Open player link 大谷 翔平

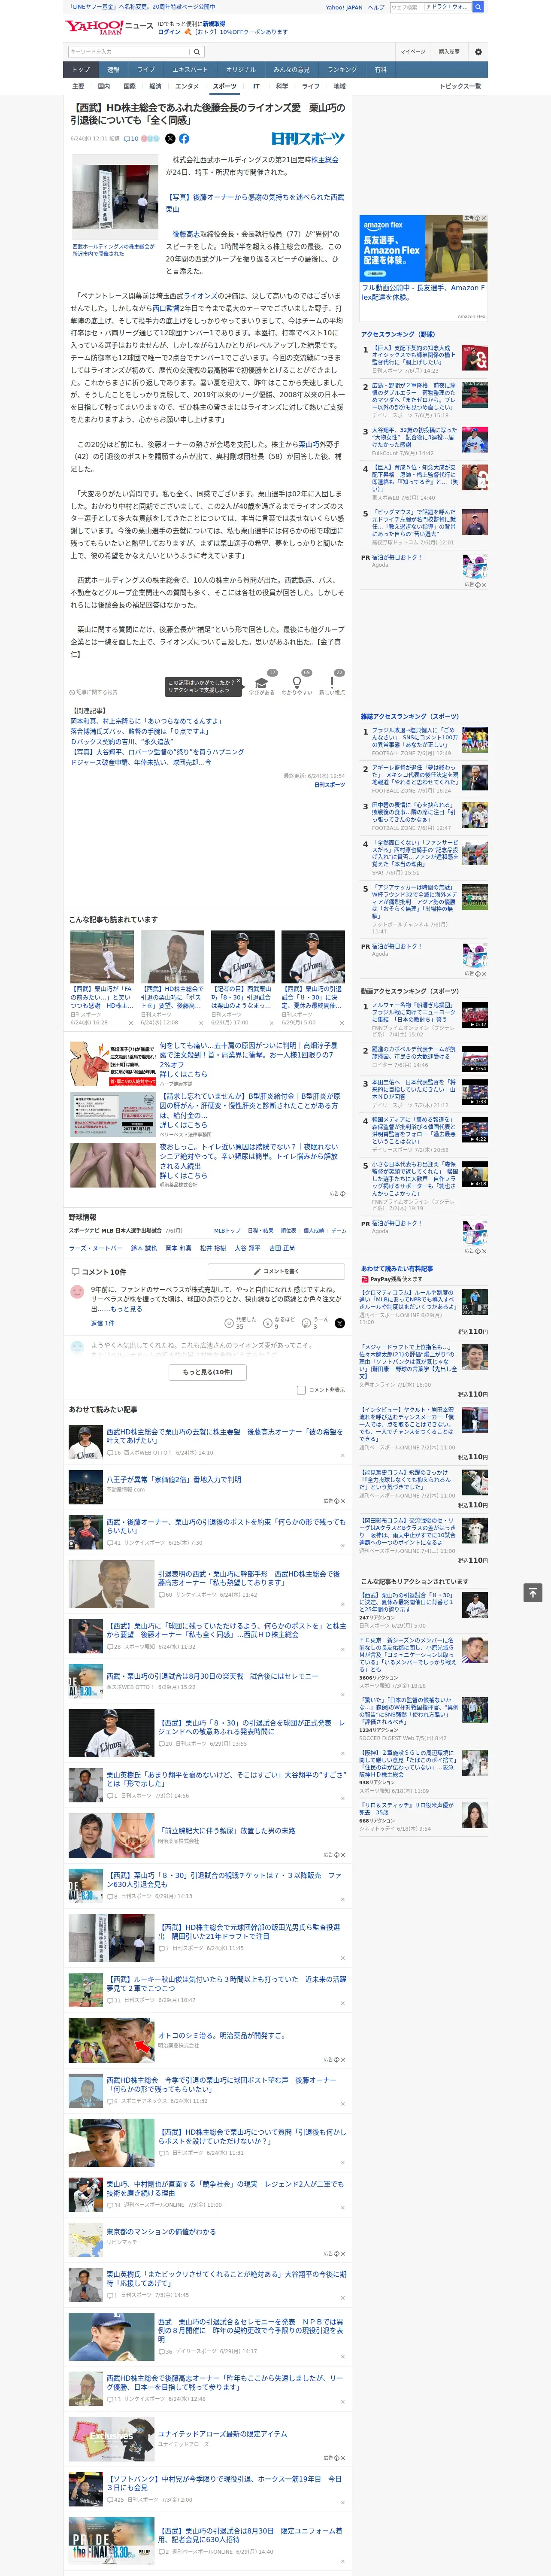pyautogui.click(x=247, y=1248)
